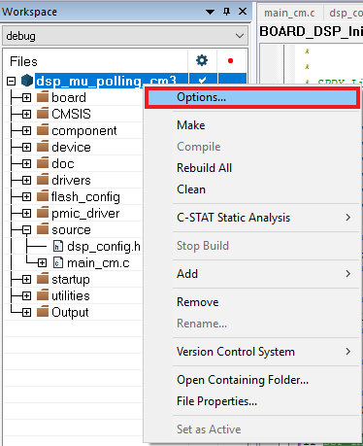The image size is (363, 446).
Task: Open the Workspace panel dropdown arrow
Action: click(x=210, y=12)
